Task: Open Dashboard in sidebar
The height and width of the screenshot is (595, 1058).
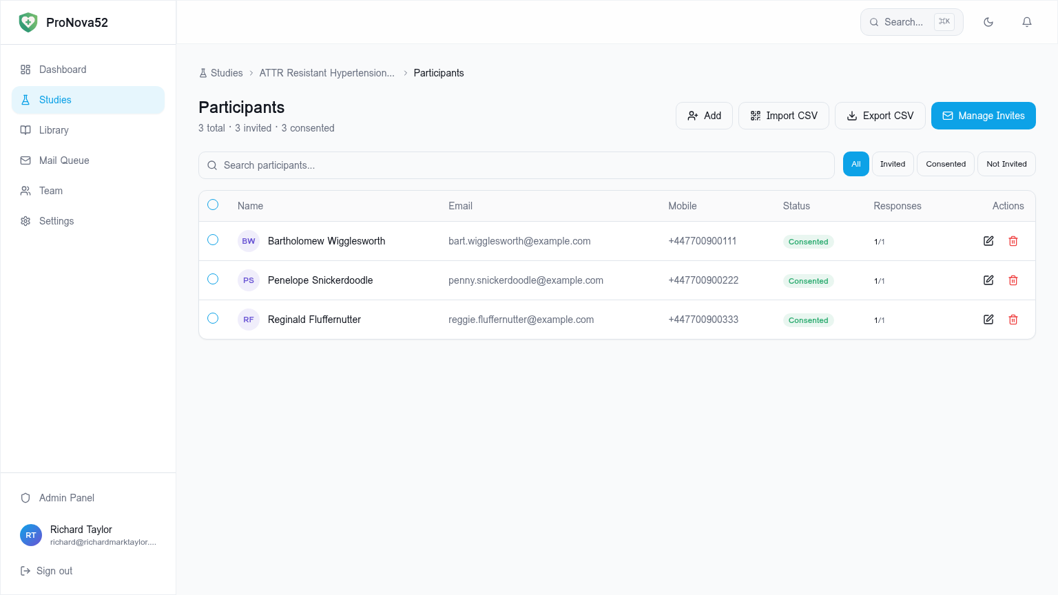Action: coord(88,70)
